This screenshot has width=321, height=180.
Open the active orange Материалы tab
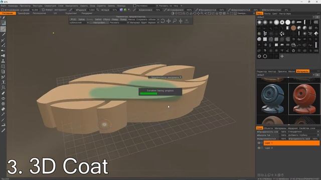click(x=302, y=71)
